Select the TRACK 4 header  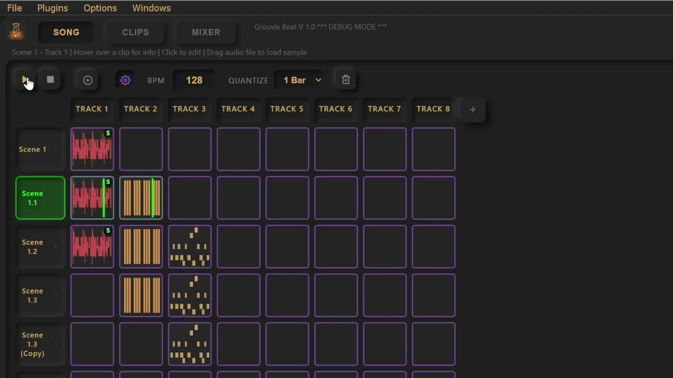click(x=238, y=109)
